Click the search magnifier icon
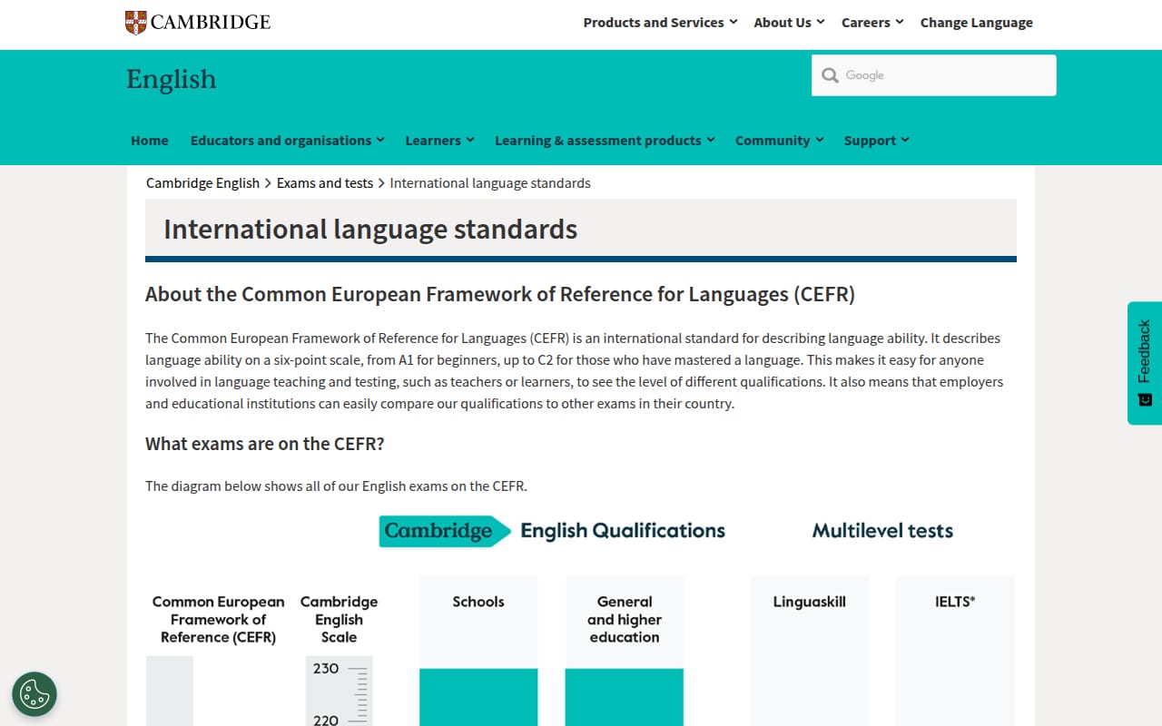Viewport: 1162px width, 726px height. pos(830,75)
